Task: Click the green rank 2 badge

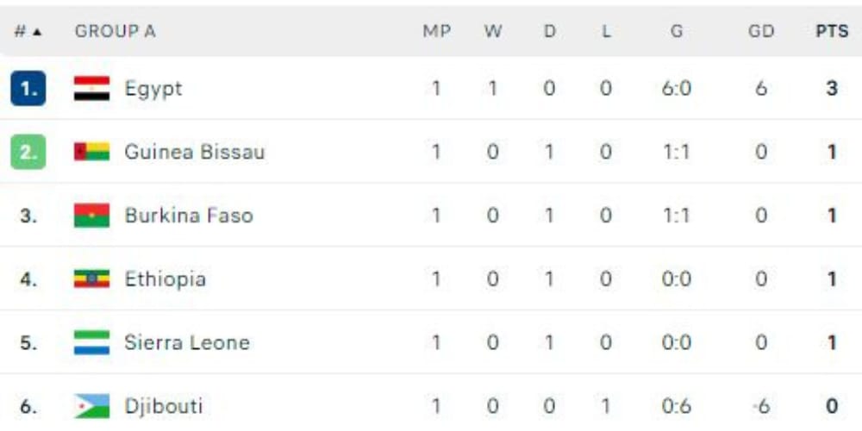Action: [x=28, y=152]
